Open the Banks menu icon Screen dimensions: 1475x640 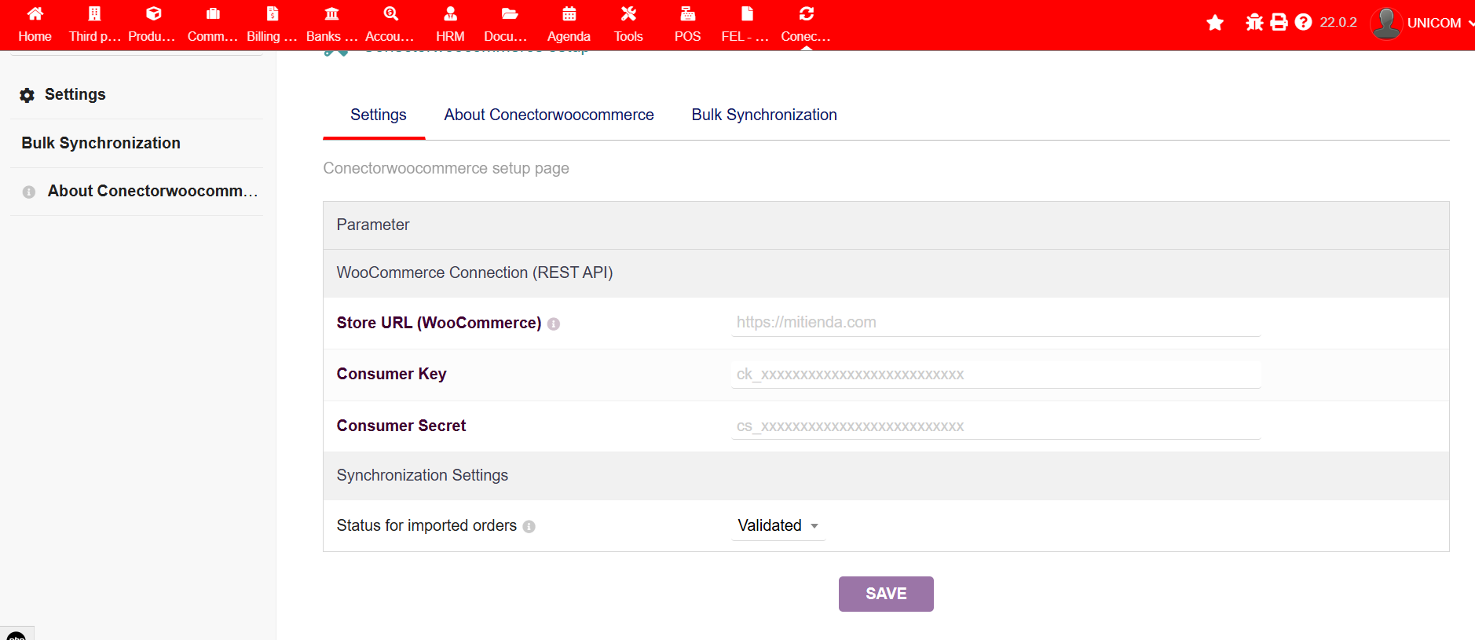pos(331,14)
